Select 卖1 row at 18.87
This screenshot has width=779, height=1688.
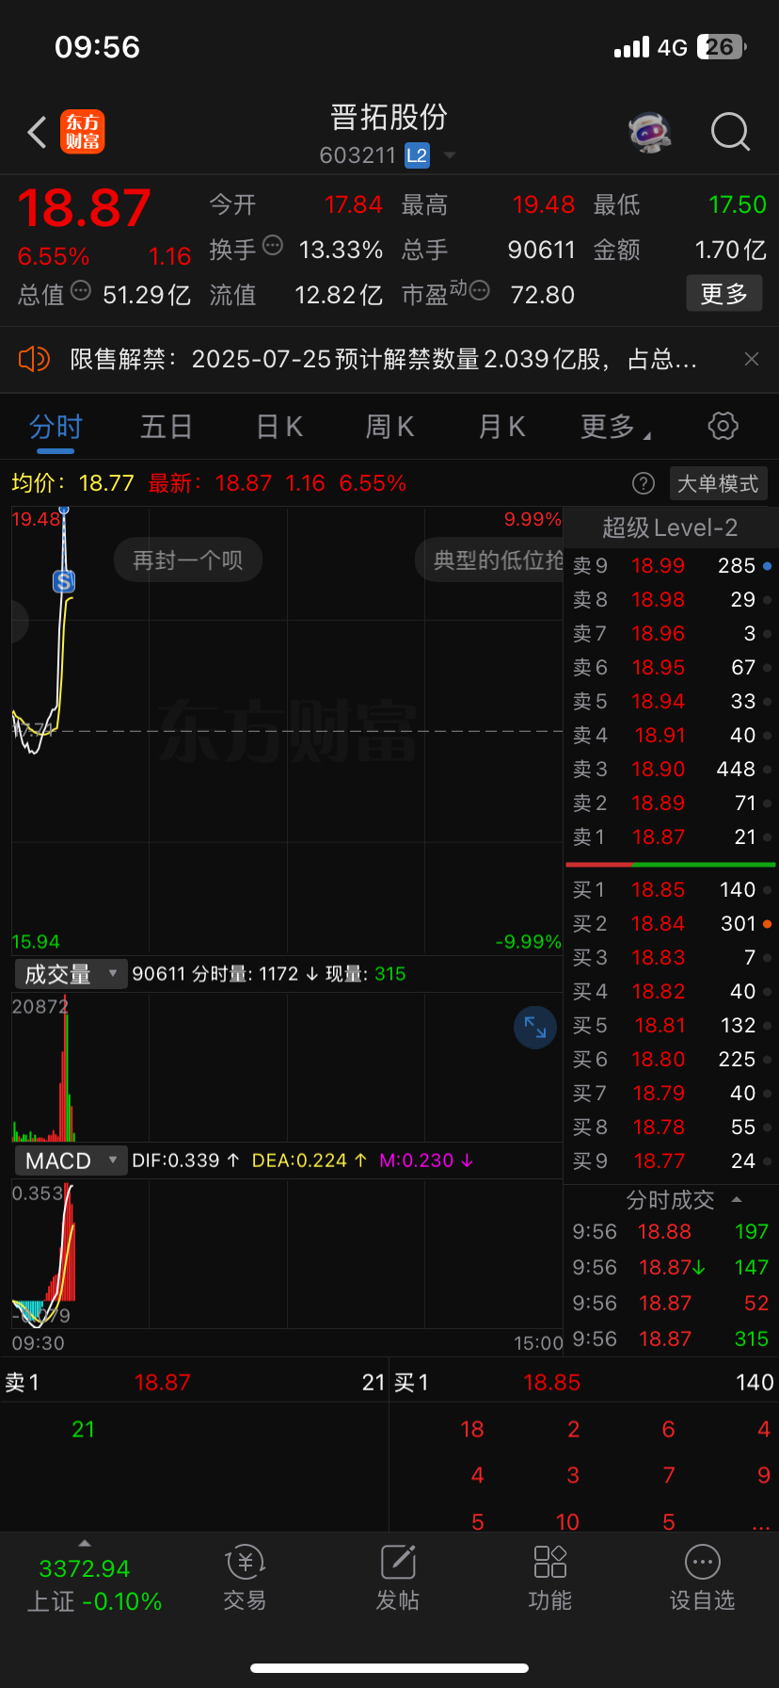[672, 836]
